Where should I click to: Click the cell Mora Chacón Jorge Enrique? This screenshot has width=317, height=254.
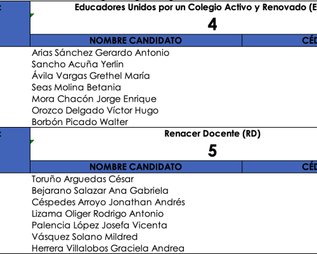coord(136,99)
